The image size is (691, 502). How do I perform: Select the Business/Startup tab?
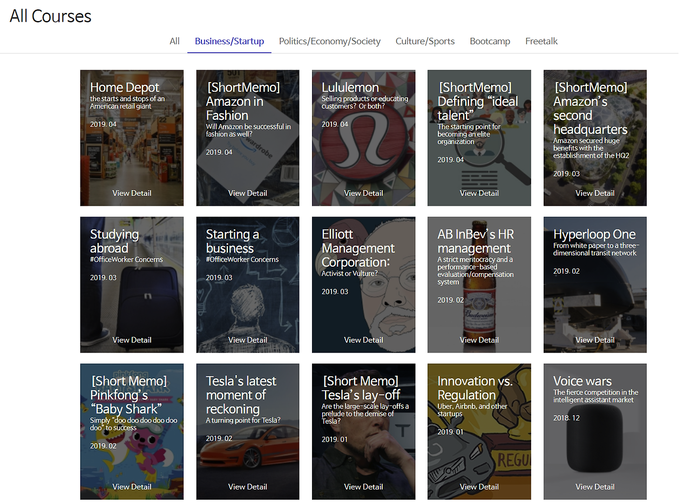pos(229,41)
